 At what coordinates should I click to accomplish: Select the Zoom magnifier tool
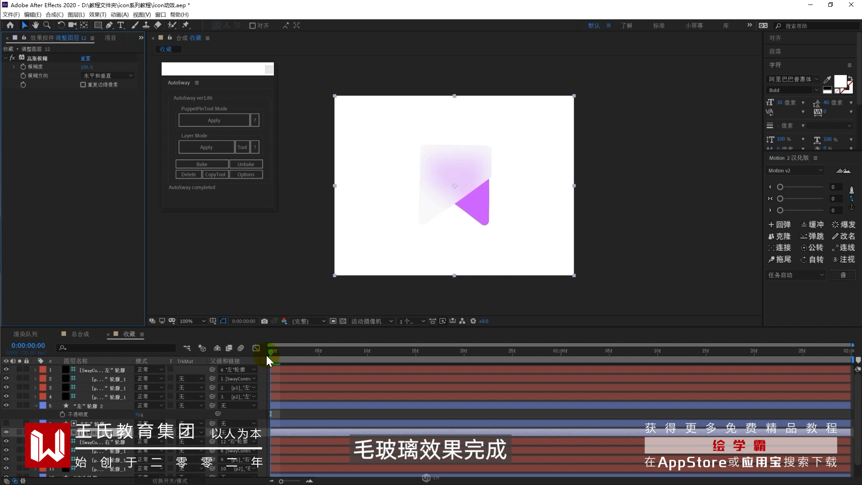point(47,26)
